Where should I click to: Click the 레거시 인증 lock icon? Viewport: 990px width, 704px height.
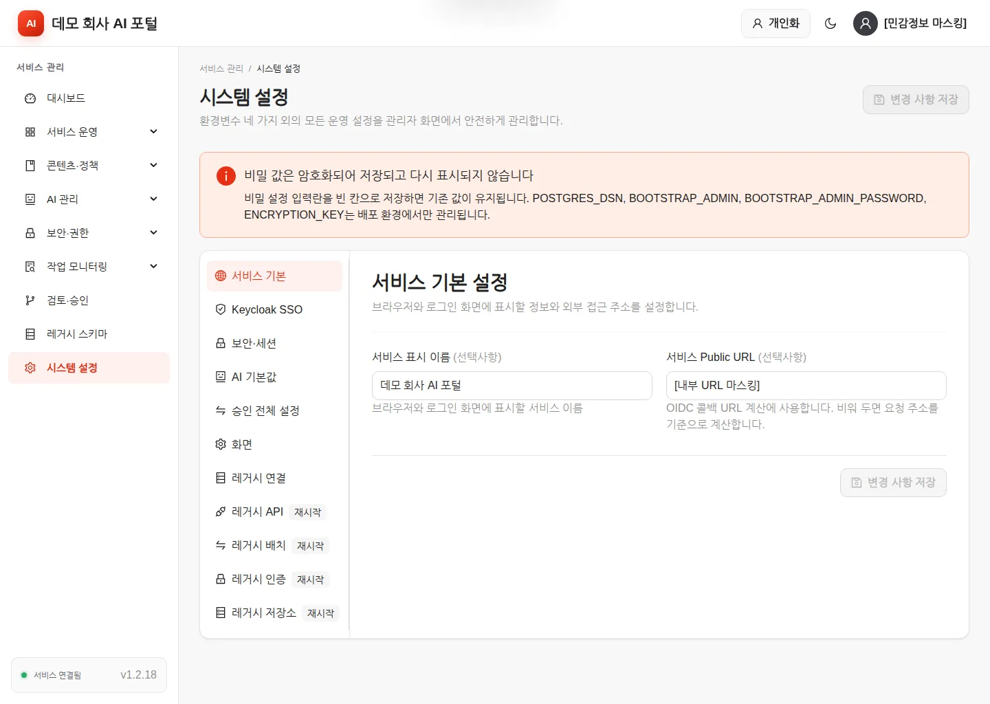coord(221,579)
